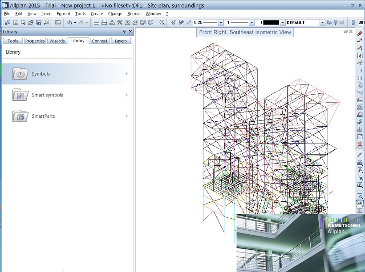Switch to the Connect tab

click(x=99, y=41)
